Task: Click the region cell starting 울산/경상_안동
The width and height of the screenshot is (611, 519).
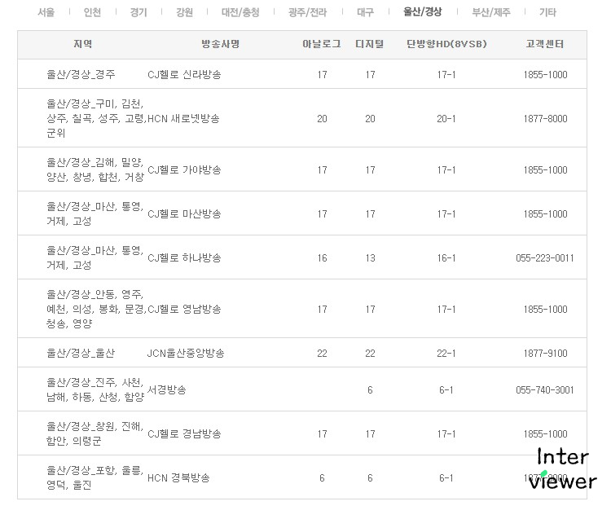Action: tap(96, 309)
